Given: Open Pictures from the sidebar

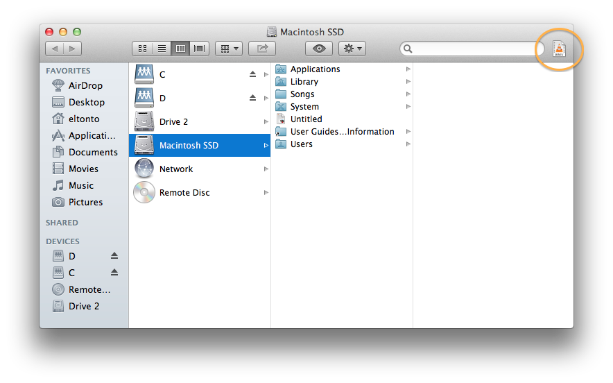Looking at the screenshot, I should click(x=78, y=202).
